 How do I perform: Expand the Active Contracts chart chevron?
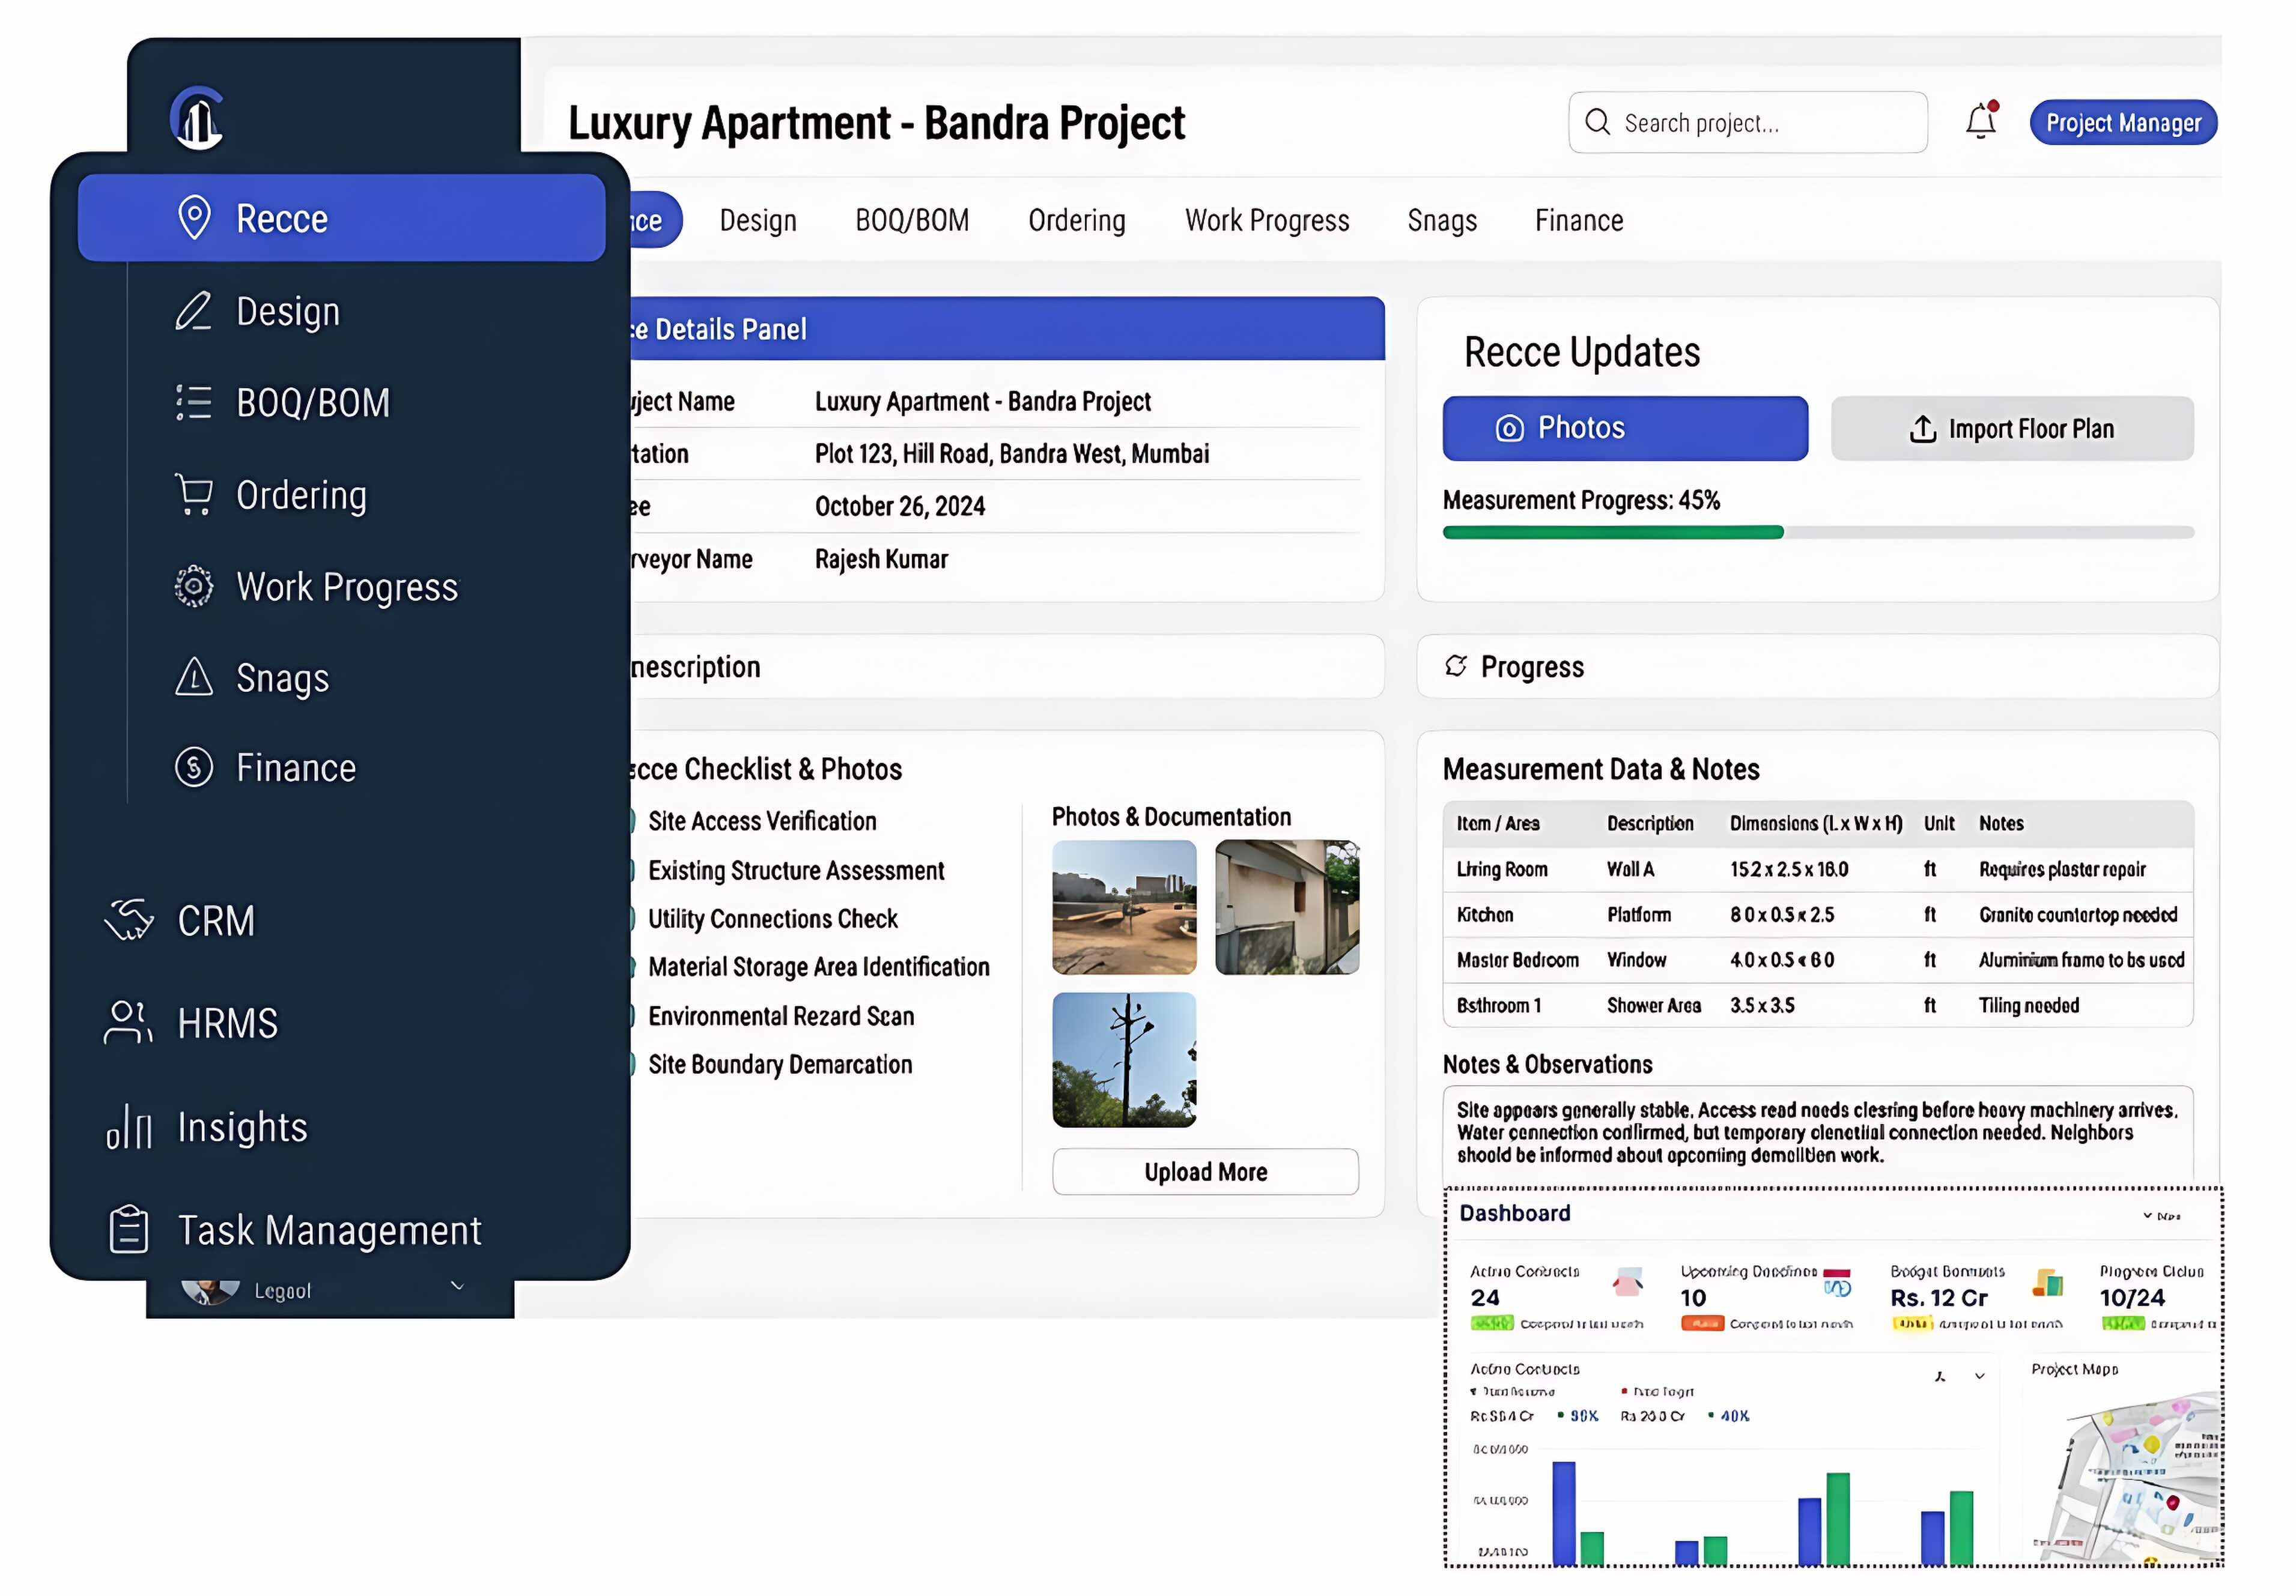(1979, 1376)
